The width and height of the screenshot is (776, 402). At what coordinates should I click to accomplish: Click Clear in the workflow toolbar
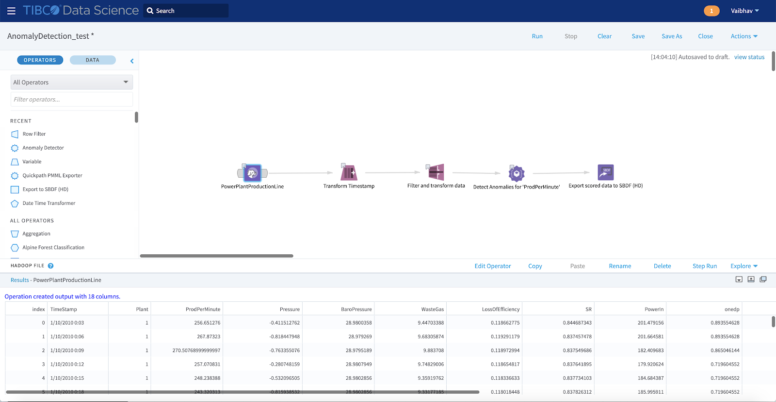[x=604, y=36]
